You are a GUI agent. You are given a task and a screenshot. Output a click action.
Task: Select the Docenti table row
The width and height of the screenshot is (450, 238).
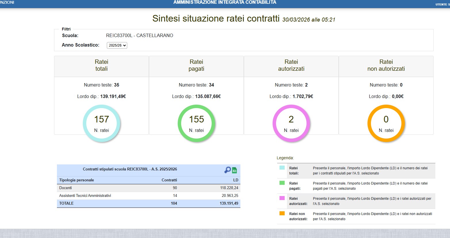click(x=148, y=188)
